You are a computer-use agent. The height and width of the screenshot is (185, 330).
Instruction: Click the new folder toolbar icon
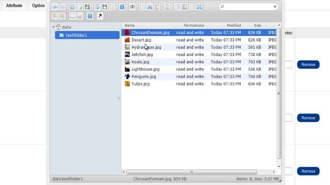click(x=72, y=7)
